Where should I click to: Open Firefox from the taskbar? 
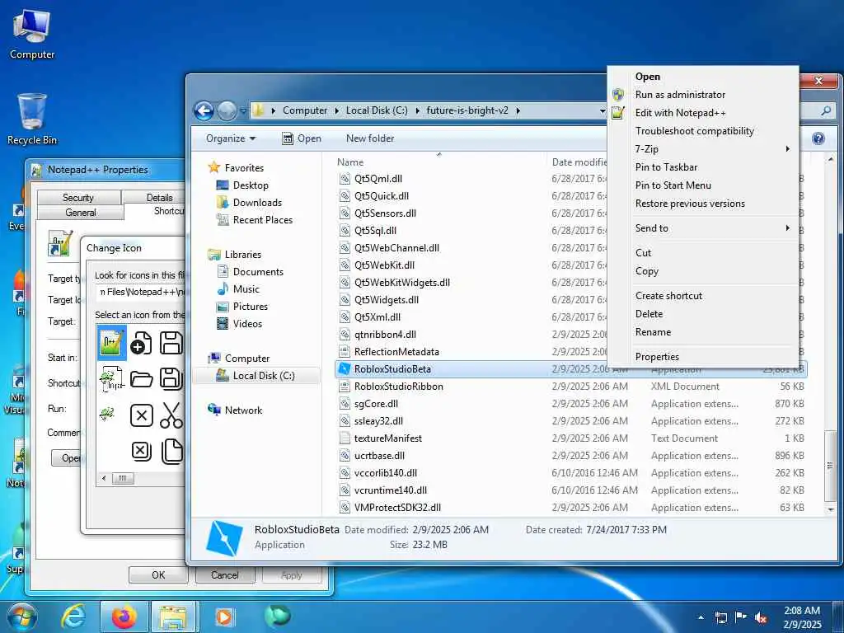point(124,617)
